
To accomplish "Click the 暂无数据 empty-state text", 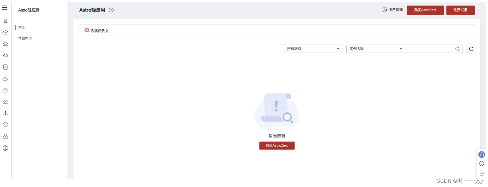I will click(x=277, y=136).
